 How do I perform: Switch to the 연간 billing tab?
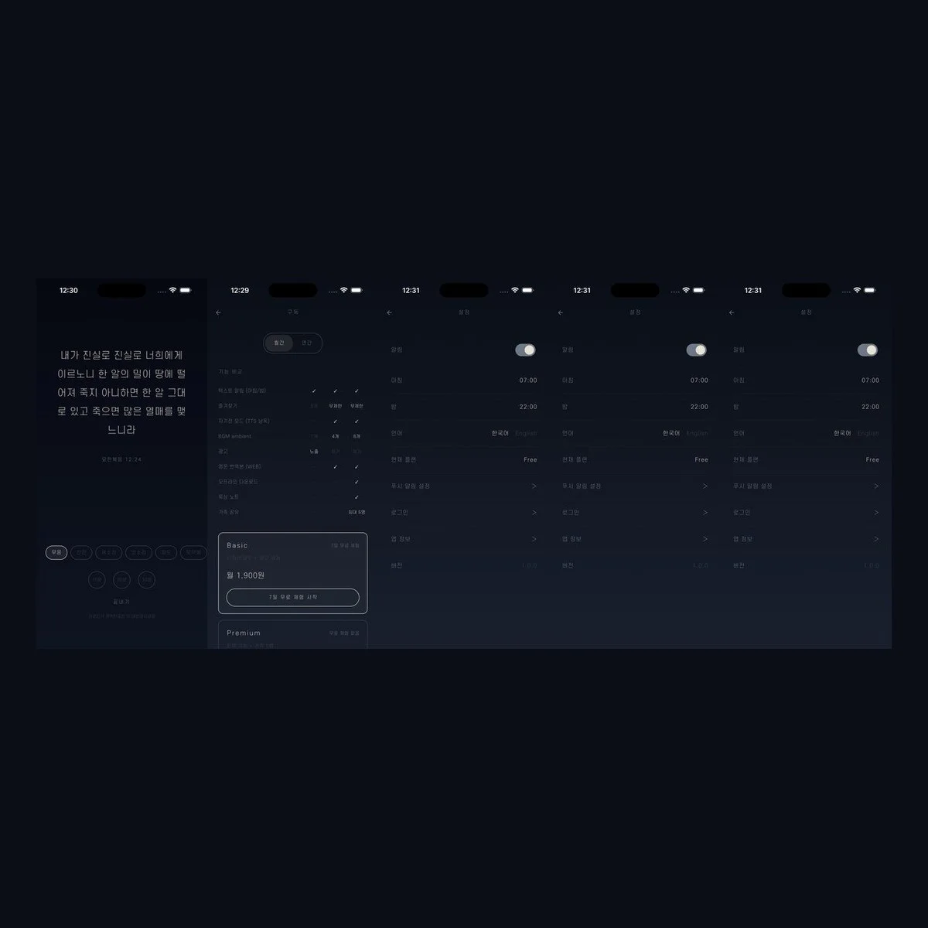coord(307,343)
